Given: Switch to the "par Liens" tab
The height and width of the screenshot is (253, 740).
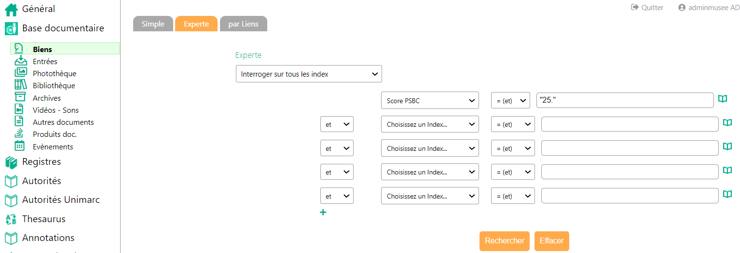Looking at the screenshot, I should 243,24.
